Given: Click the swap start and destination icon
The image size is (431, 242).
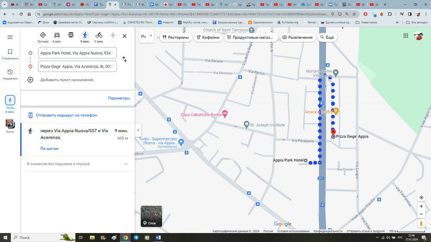Looking at the screenshot, I should pyautogui.click(x=125, y=59).
